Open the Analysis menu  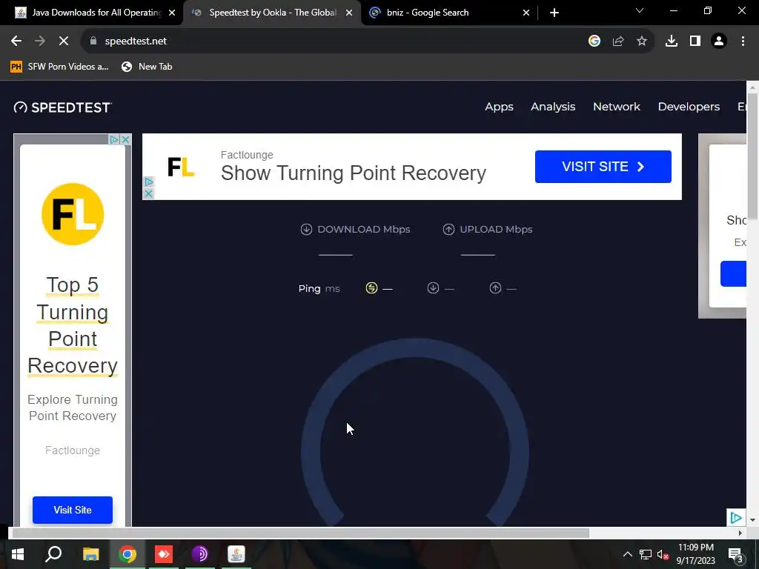(553, 107)
